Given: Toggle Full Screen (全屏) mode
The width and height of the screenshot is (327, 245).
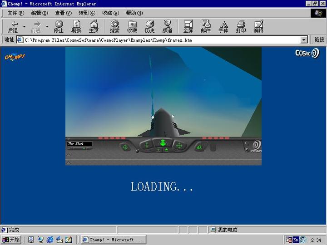Looking at the screenshot, I should [x=188, y=27].
